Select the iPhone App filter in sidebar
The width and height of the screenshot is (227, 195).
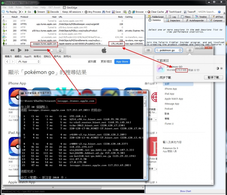point(171,89)
